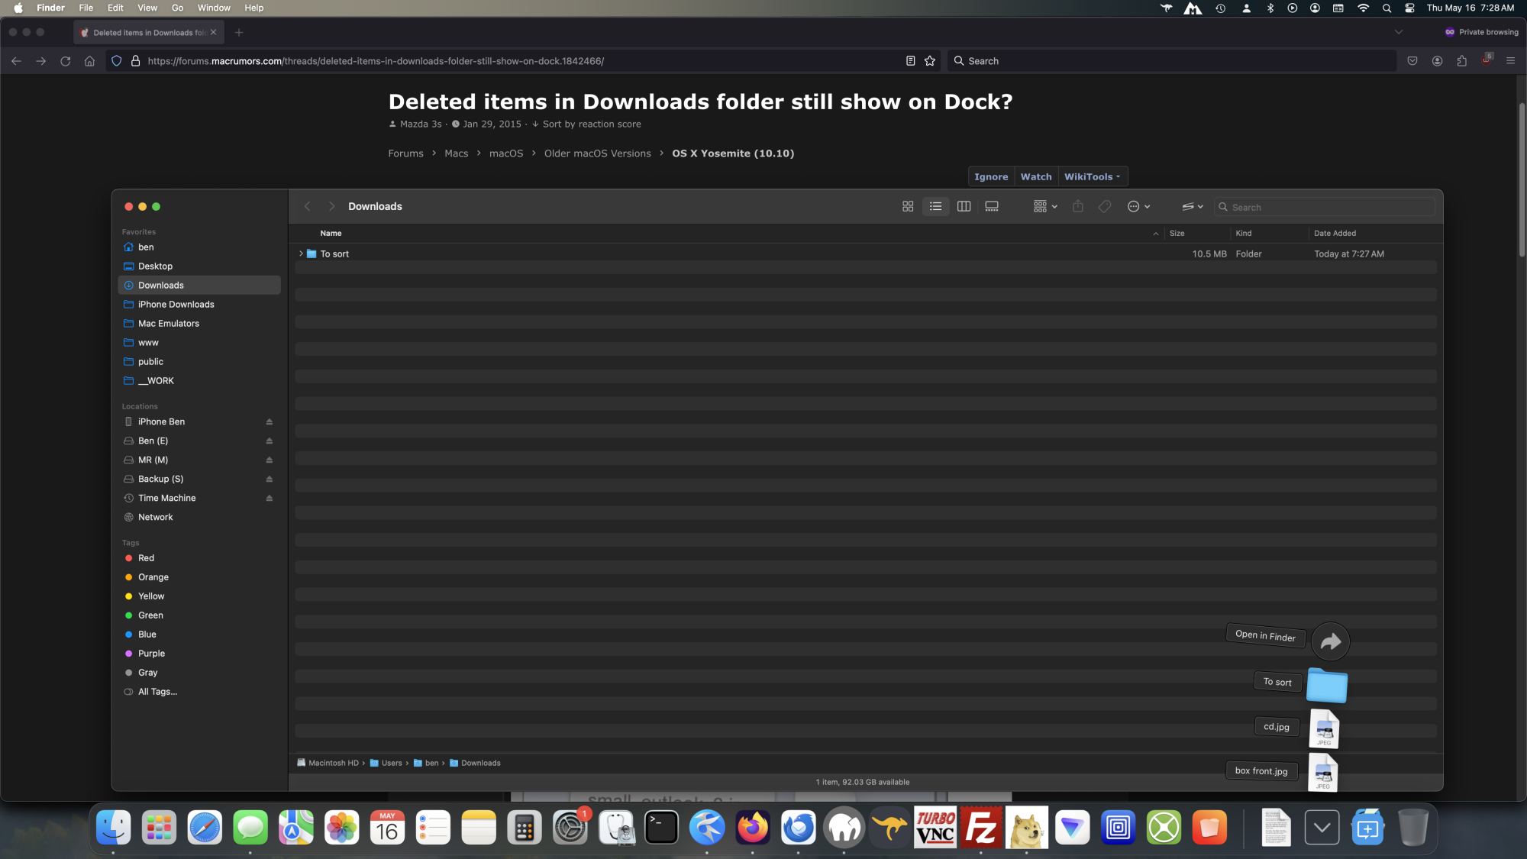The image size is (1527, 859).
Task: Switch Finder to column view
Action: pyautogui.click(x=964, y=207)
